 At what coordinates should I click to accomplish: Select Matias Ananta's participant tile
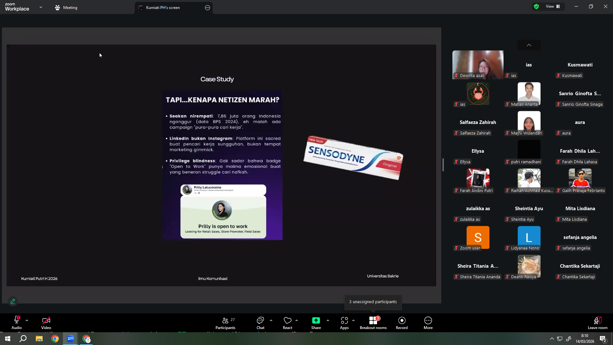pos(529,94)
